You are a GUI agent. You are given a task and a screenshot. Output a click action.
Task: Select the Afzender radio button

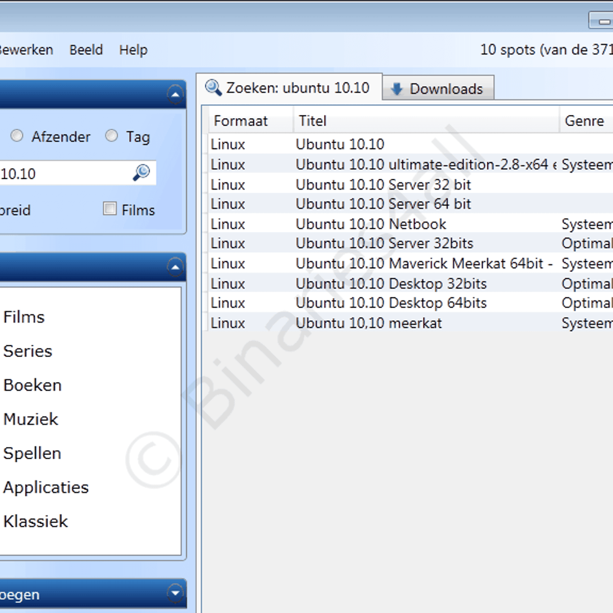point(17,136)
